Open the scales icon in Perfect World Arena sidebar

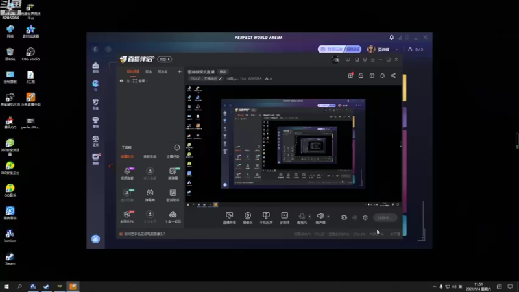click(95, 141)
